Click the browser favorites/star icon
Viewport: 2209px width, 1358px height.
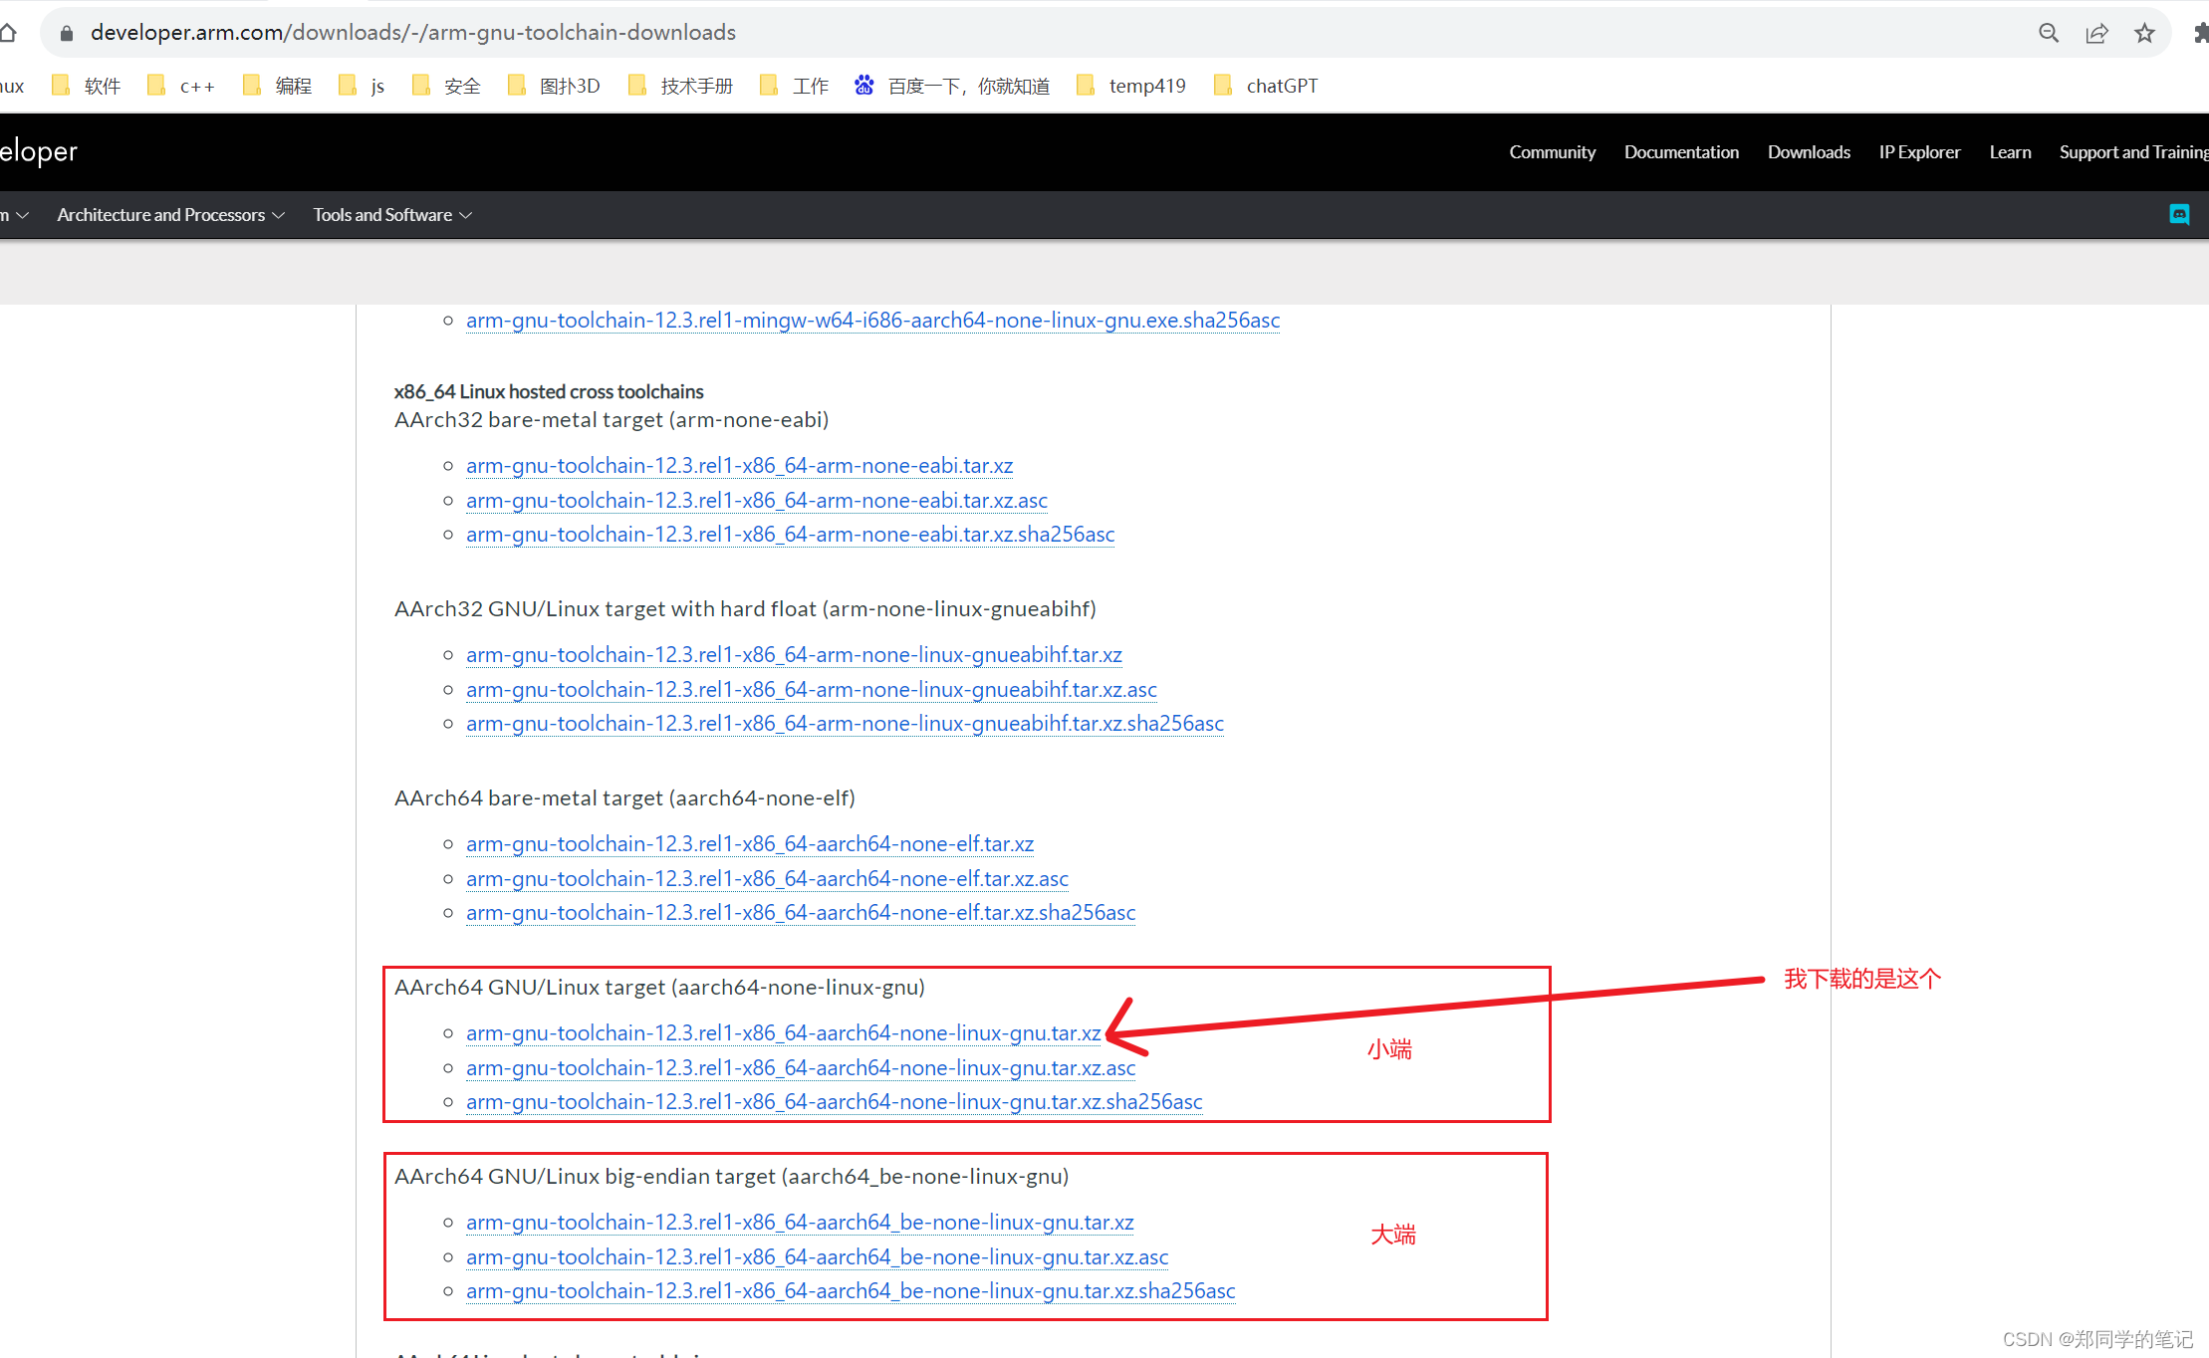tap(2144, 29)
